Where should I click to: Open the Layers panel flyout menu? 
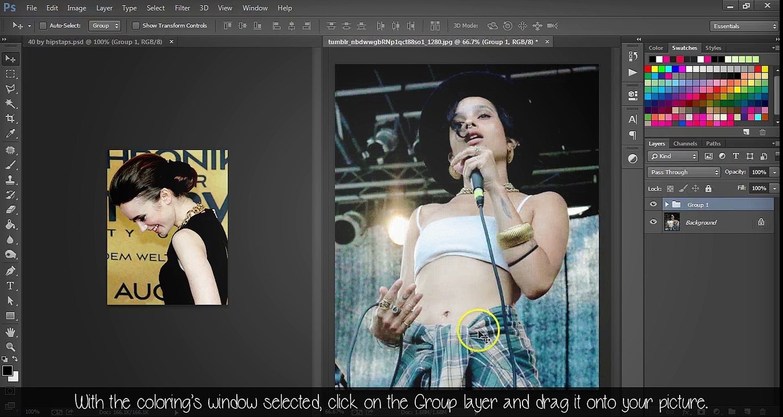click(x=775, y=144)
